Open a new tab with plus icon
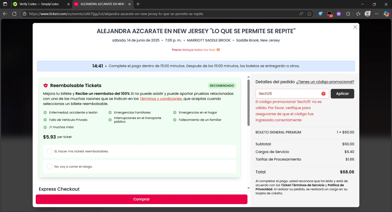This screenshot has height=212, width=392. pyautogui.click(x=138, y=4)
